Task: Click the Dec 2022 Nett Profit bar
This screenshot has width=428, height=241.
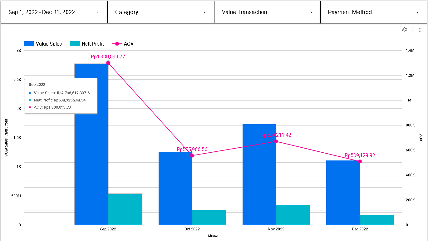Action: [x=377, y=220]
